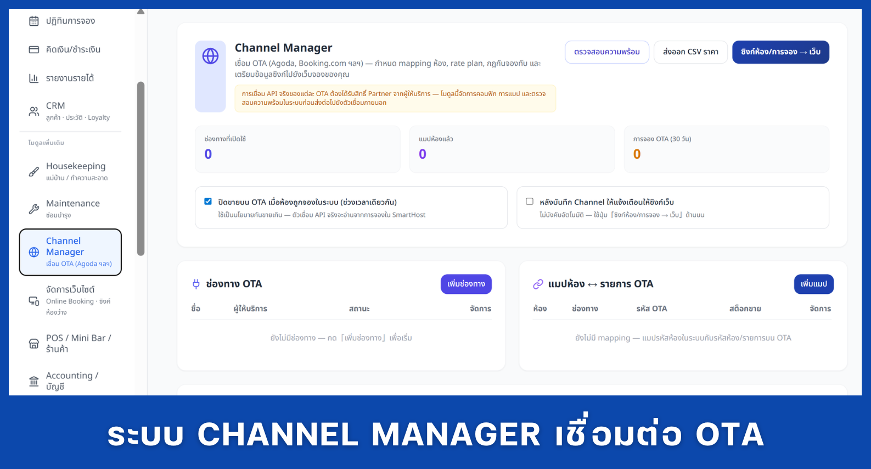
Task: Click the sidebar vertical scrollbar
Action: click(141, 169)
